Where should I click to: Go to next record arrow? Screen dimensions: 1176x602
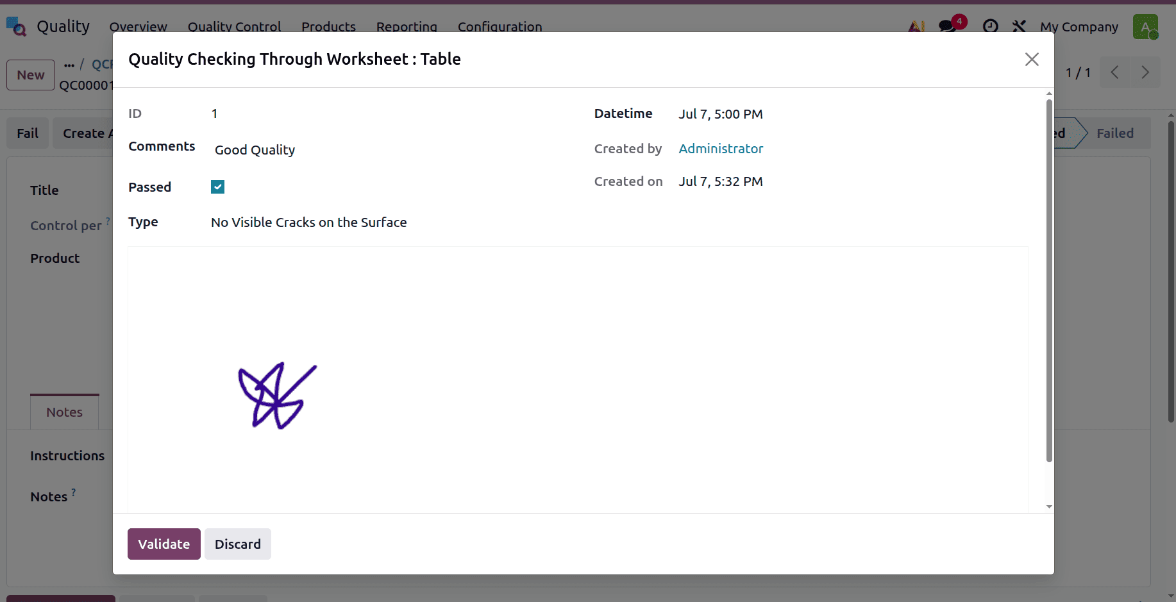(x=1145, y=72)
